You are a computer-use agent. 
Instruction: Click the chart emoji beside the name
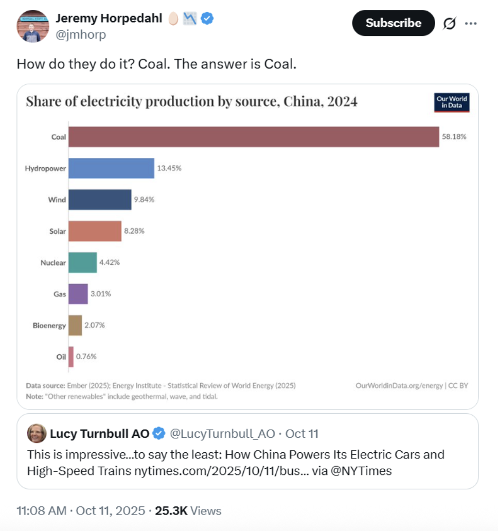coord(189,19)
